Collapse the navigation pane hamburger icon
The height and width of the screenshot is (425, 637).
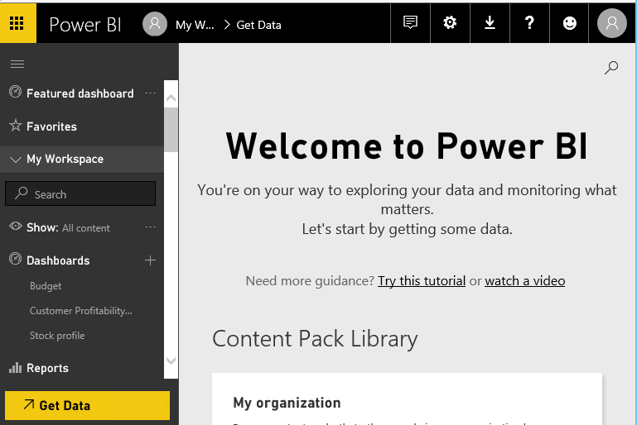[x=17, y=64]
